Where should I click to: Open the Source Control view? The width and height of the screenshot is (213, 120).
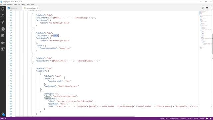click(3, 22)
